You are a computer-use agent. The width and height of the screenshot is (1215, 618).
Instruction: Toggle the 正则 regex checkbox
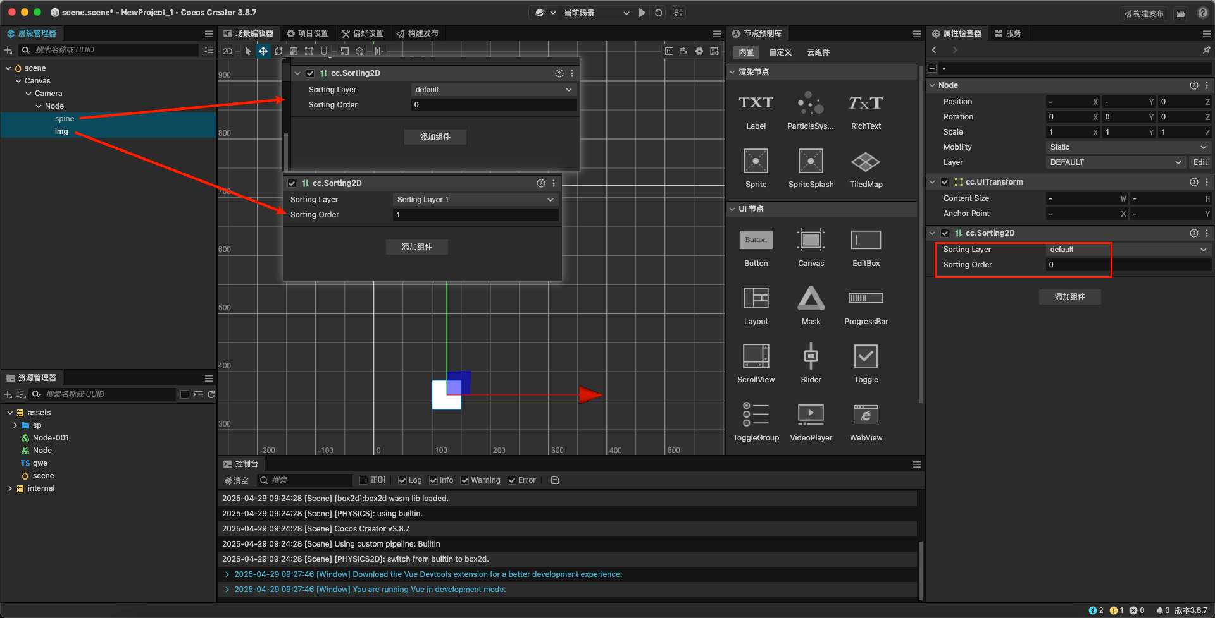[x=364, y=480]
